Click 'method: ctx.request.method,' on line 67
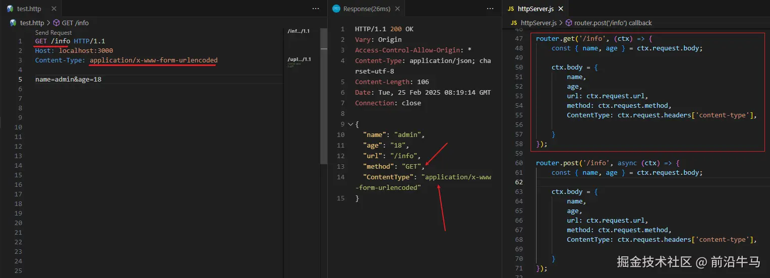 [619, 230]
